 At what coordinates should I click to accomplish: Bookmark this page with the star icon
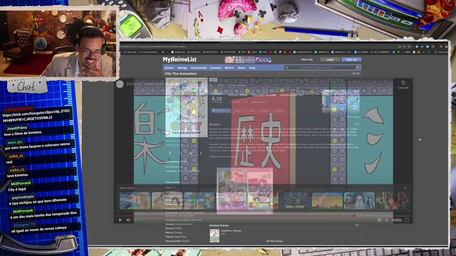coord(409,47)
